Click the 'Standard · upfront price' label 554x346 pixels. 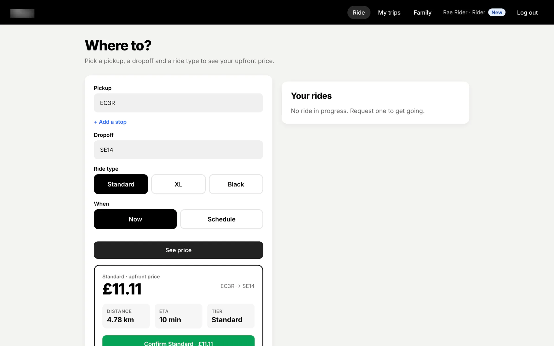point(131,277)
